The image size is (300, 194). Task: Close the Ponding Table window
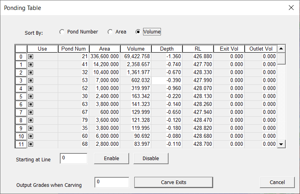(290, 8)
